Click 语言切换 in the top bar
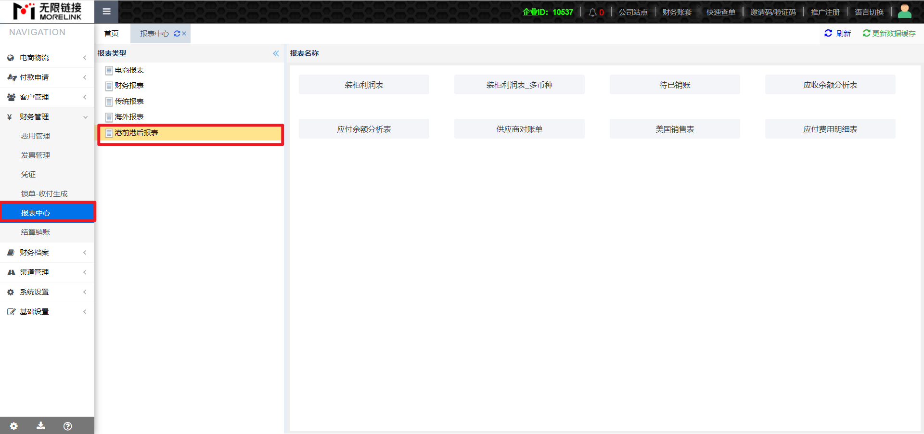 (x=869, y=12)
